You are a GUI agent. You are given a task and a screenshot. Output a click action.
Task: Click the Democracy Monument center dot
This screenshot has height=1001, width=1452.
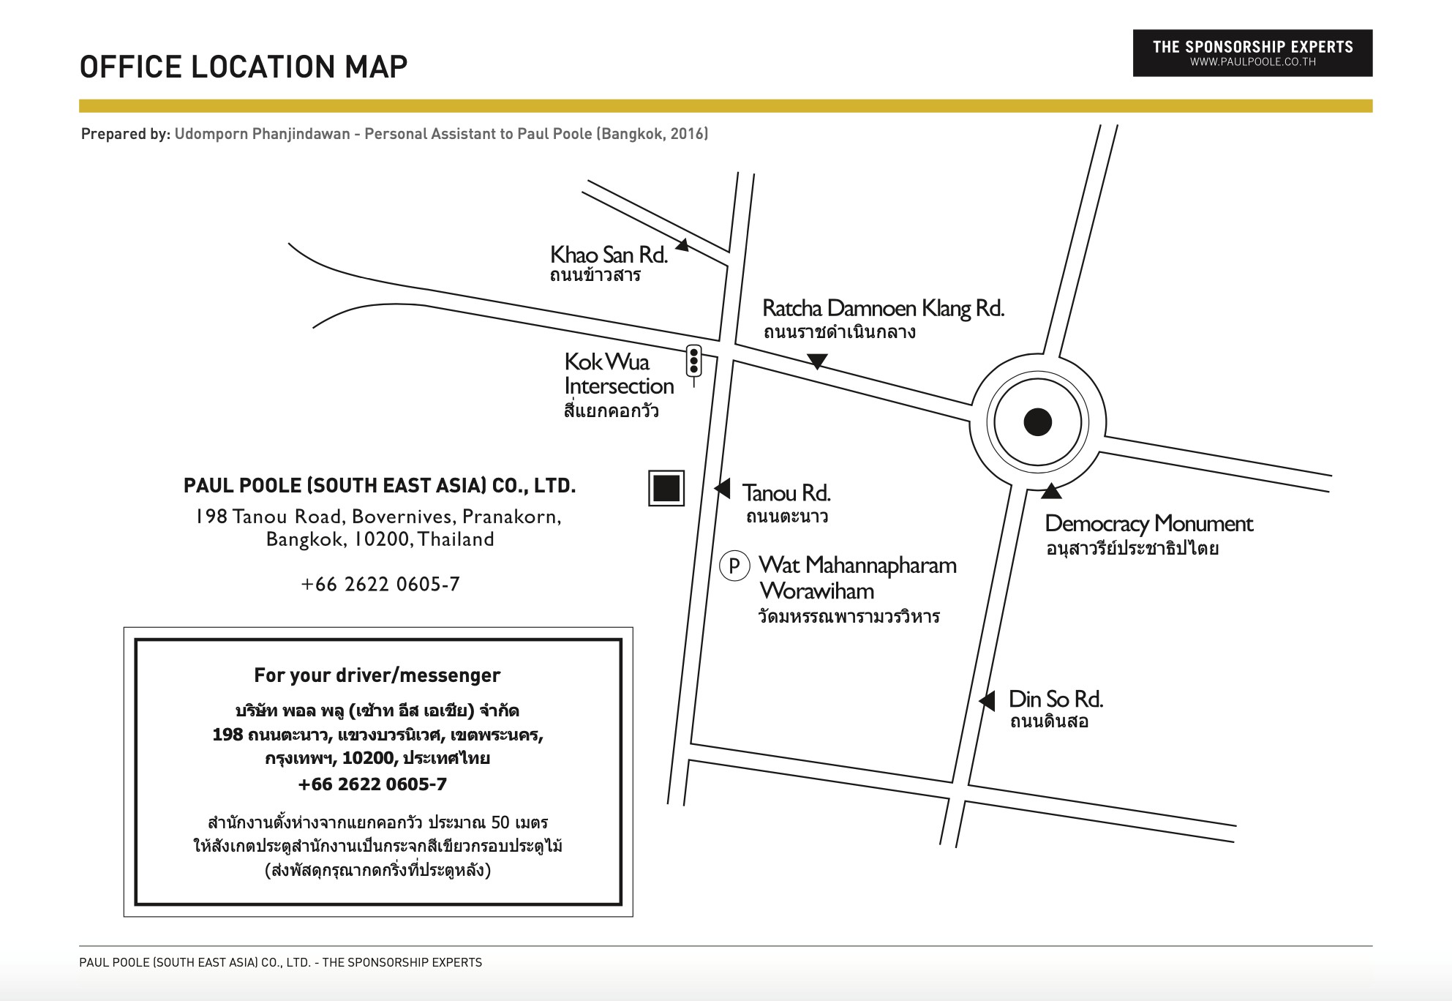coord(1037,422)
